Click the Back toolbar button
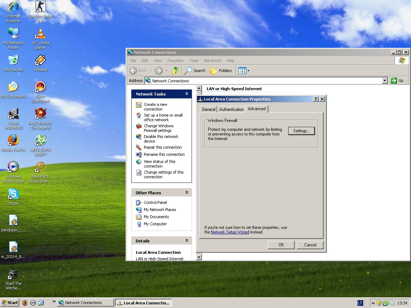The height and width of the screenshot is (308, 411). pos(138,71)
